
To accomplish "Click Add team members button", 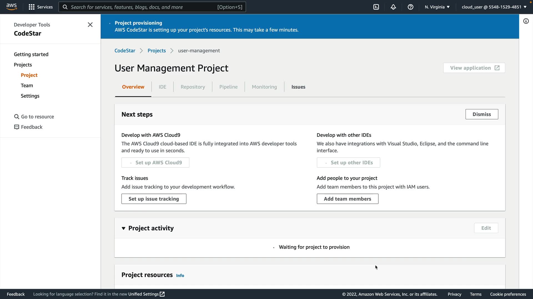I will 347,199.
